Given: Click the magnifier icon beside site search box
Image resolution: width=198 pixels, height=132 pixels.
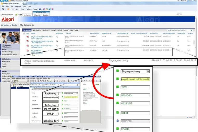Looking at the screenshot, I should (192, 30).
